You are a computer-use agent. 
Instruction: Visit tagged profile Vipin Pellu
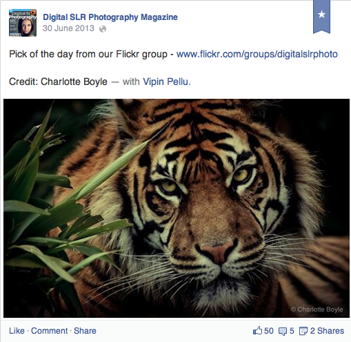(167, 82)
